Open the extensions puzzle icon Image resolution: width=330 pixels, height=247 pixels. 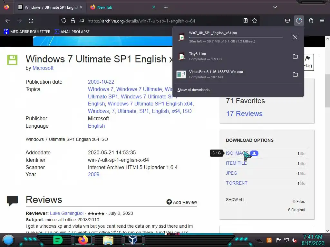click(x=311, y=21)
